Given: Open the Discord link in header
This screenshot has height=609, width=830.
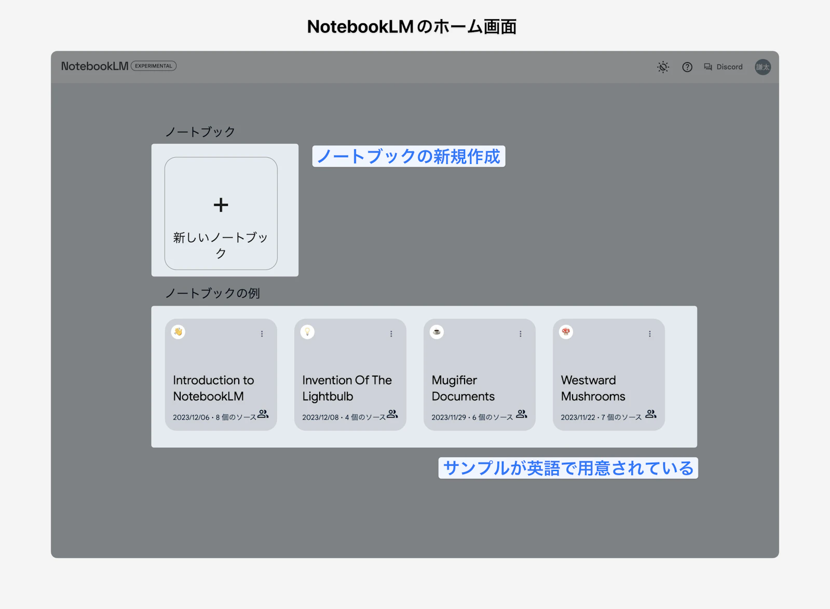Looking at the screenshot, I should click(723, 67).
